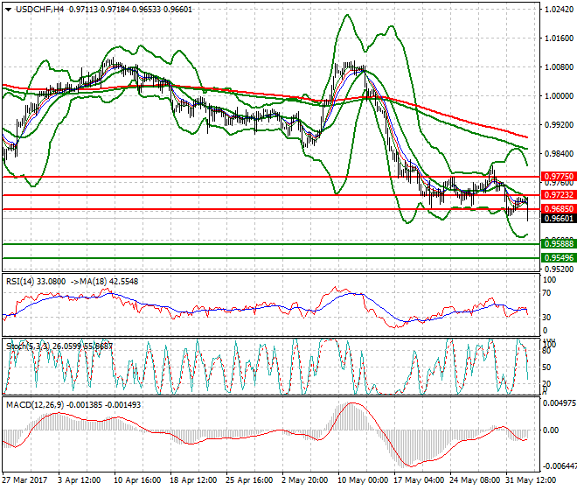Click the 10 May 00:00 time label
The height and width of the screenshot is (490, 577).
pyautogui.click(x=361, y=481)
